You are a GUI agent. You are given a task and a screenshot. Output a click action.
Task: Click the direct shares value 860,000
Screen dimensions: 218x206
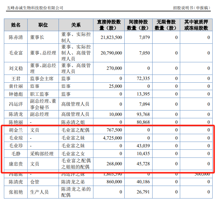coord(114,182)
